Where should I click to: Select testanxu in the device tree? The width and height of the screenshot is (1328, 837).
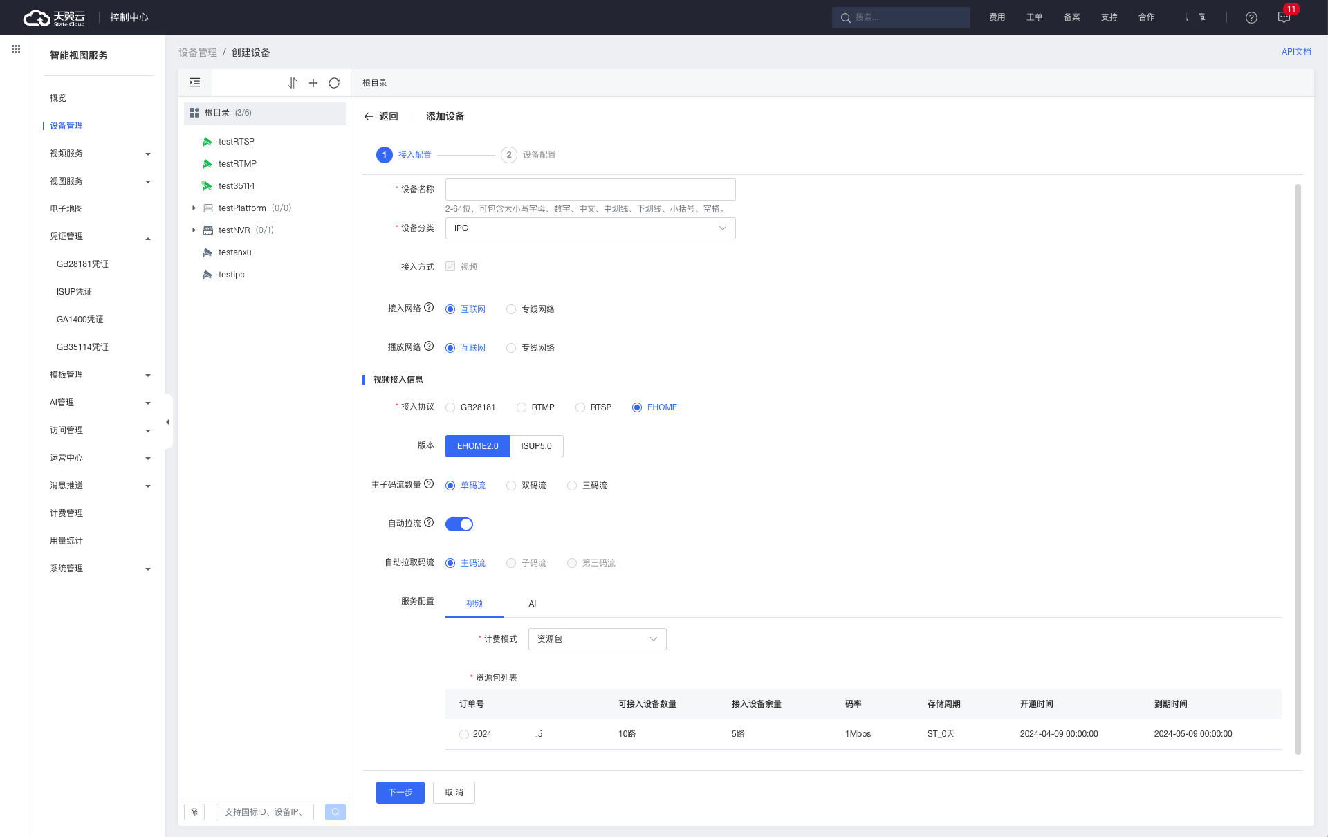tap(234, 252)
